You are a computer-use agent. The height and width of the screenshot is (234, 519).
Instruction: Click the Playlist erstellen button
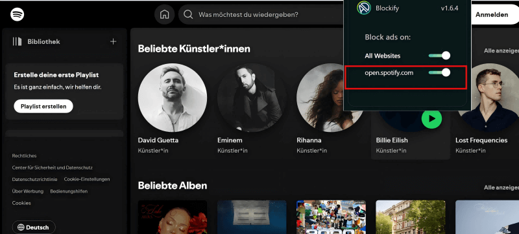(43, 106)
